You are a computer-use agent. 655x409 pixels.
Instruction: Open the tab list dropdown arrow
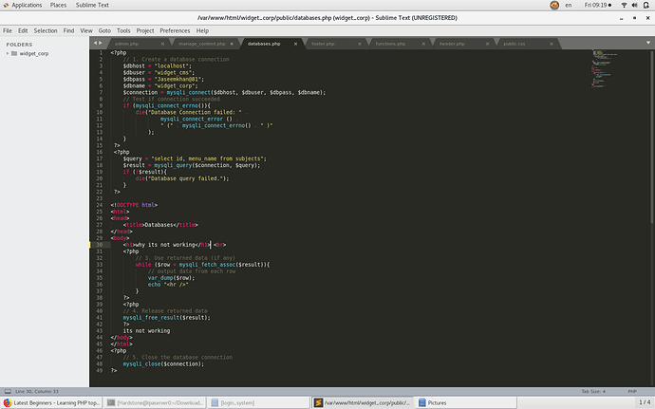(648, 43)
